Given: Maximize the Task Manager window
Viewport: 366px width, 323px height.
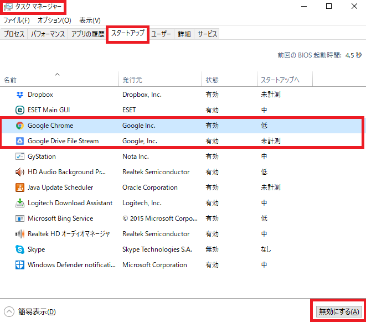Looking at the screenshot, I should pyautogui.click(x=329, y=6).
